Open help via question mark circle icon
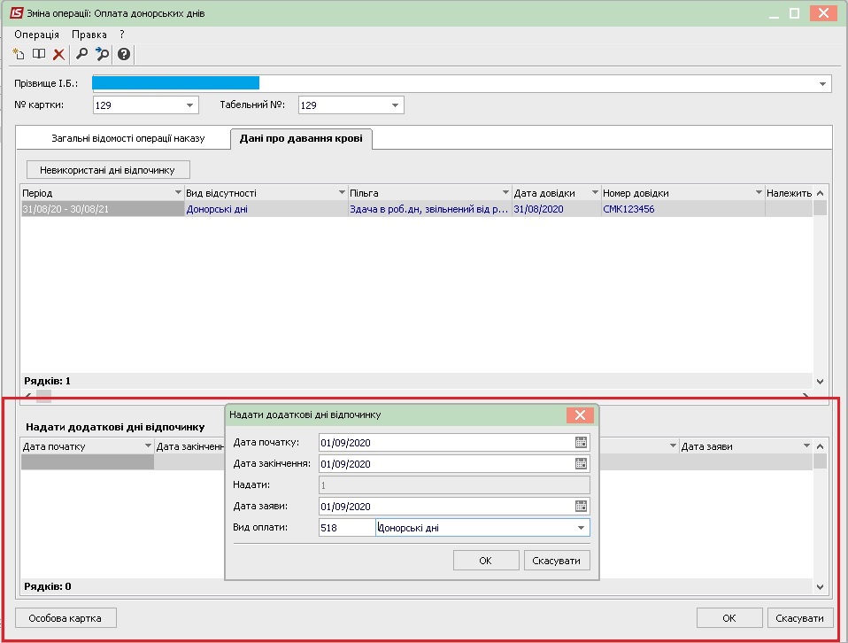Screen dimensions: 848x643 point(124,54)
